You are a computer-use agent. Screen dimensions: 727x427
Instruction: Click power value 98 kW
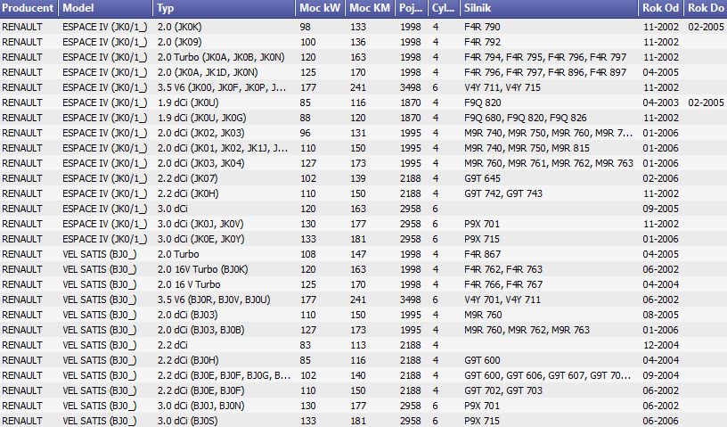tap(305, 27)
